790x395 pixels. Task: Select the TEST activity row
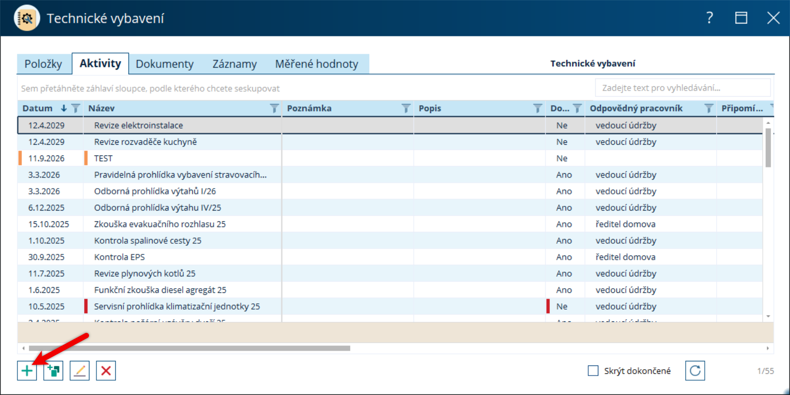(x=391, y=158)
